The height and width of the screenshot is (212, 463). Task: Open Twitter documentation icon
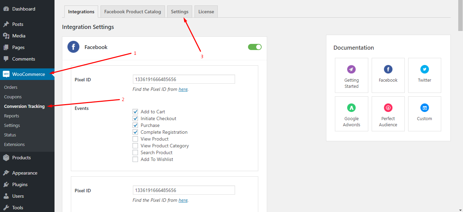[425, 69]
